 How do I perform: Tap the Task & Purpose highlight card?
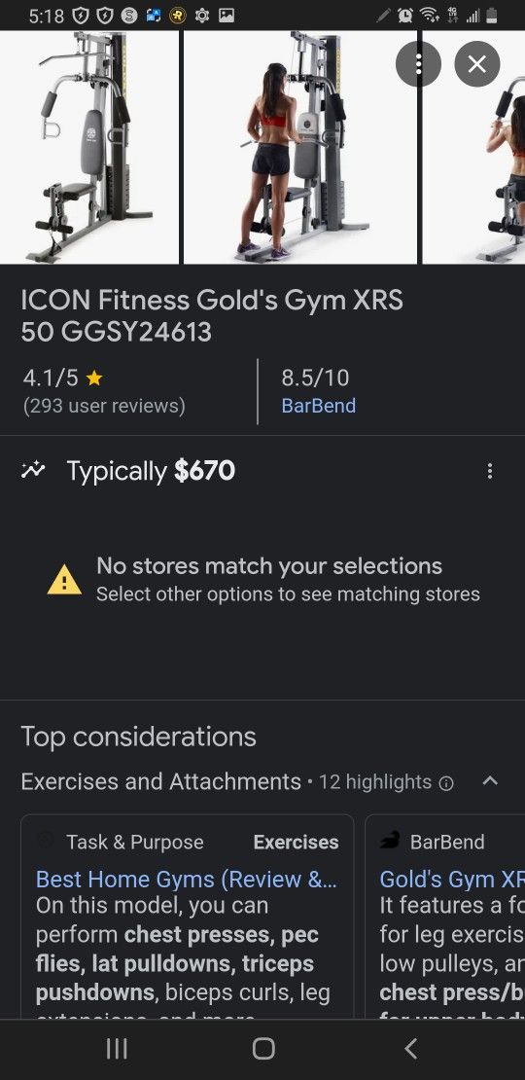point(188,917)
